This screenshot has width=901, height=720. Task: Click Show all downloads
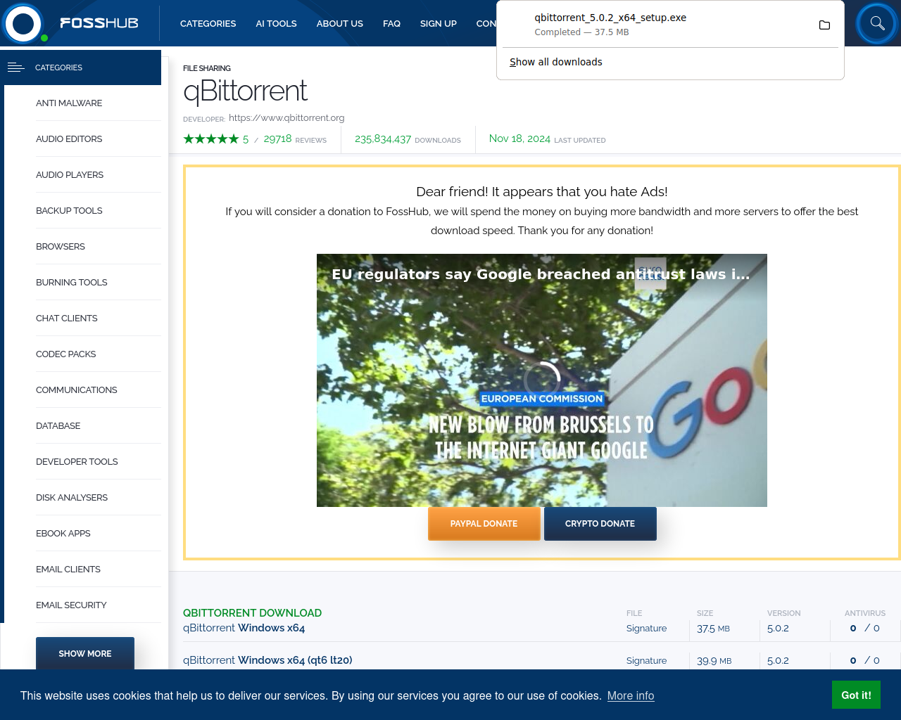click(x=555, y=62)
